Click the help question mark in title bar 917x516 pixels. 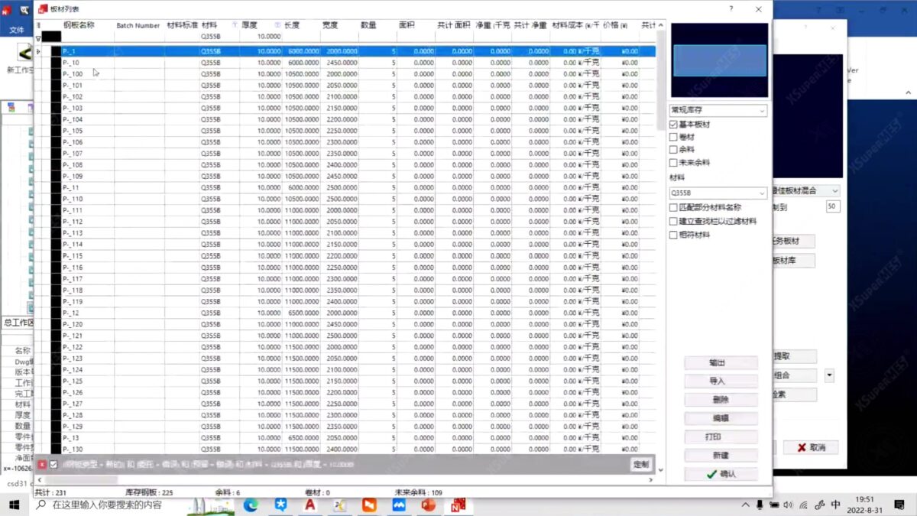731,9
